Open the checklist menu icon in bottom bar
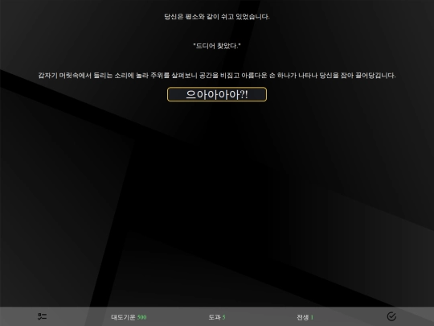 coord(42,316)
